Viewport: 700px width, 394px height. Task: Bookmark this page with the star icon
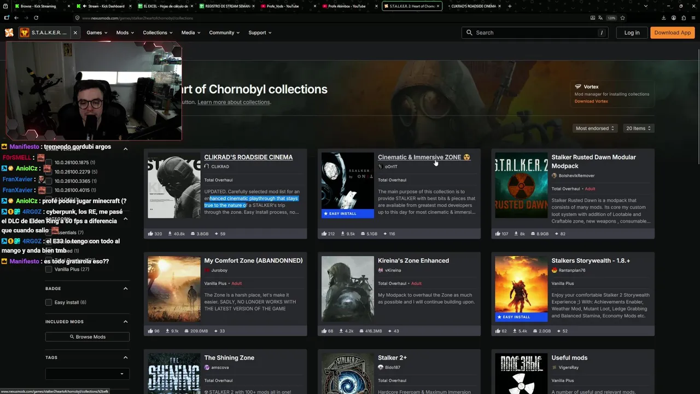(x=622, y=18)
